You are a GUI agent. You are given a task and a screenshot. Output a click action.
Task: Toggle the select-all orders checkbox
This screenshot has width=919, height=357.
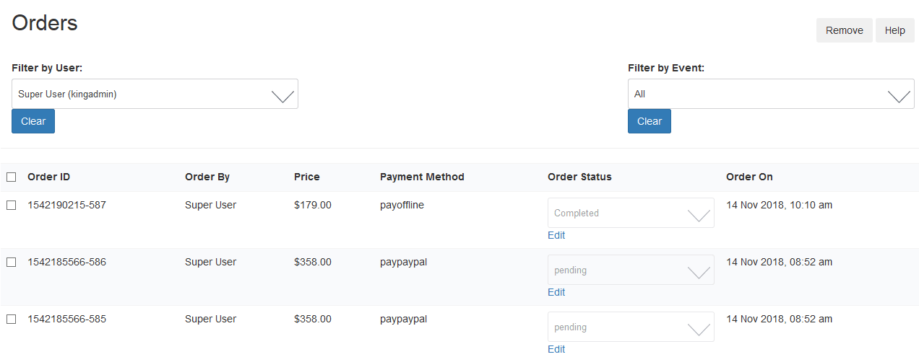[11, 177]
